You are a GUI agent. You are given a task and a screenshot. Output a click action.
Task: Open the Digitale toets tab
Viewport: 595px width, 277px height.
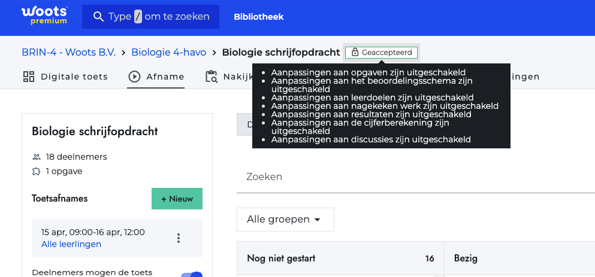pyautogui.click(x=74, y=77)
